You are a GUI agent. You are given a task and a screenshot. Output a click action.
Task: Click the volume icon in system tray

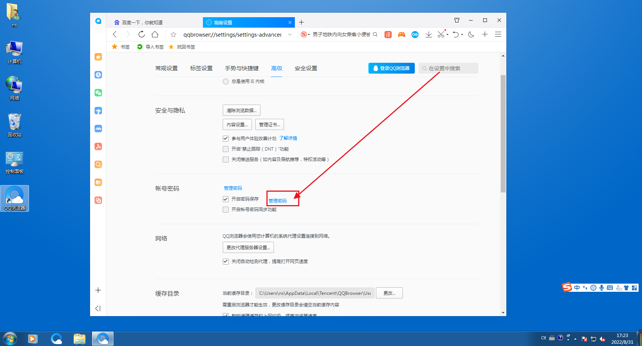point(602,339)
